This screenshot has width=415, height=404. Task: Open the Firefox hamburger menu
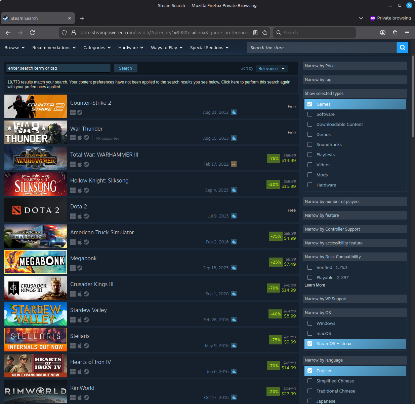click(407, 33)
